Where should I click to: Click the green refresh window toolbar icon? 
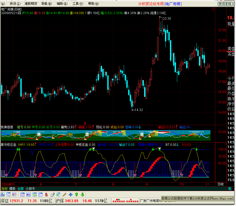pos(34,195)
